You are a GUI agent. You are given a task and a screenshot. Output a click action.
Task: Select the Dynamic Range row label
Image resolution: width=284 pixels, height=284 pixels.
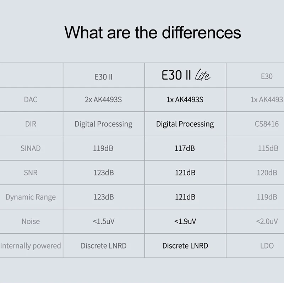coord(31,197)
